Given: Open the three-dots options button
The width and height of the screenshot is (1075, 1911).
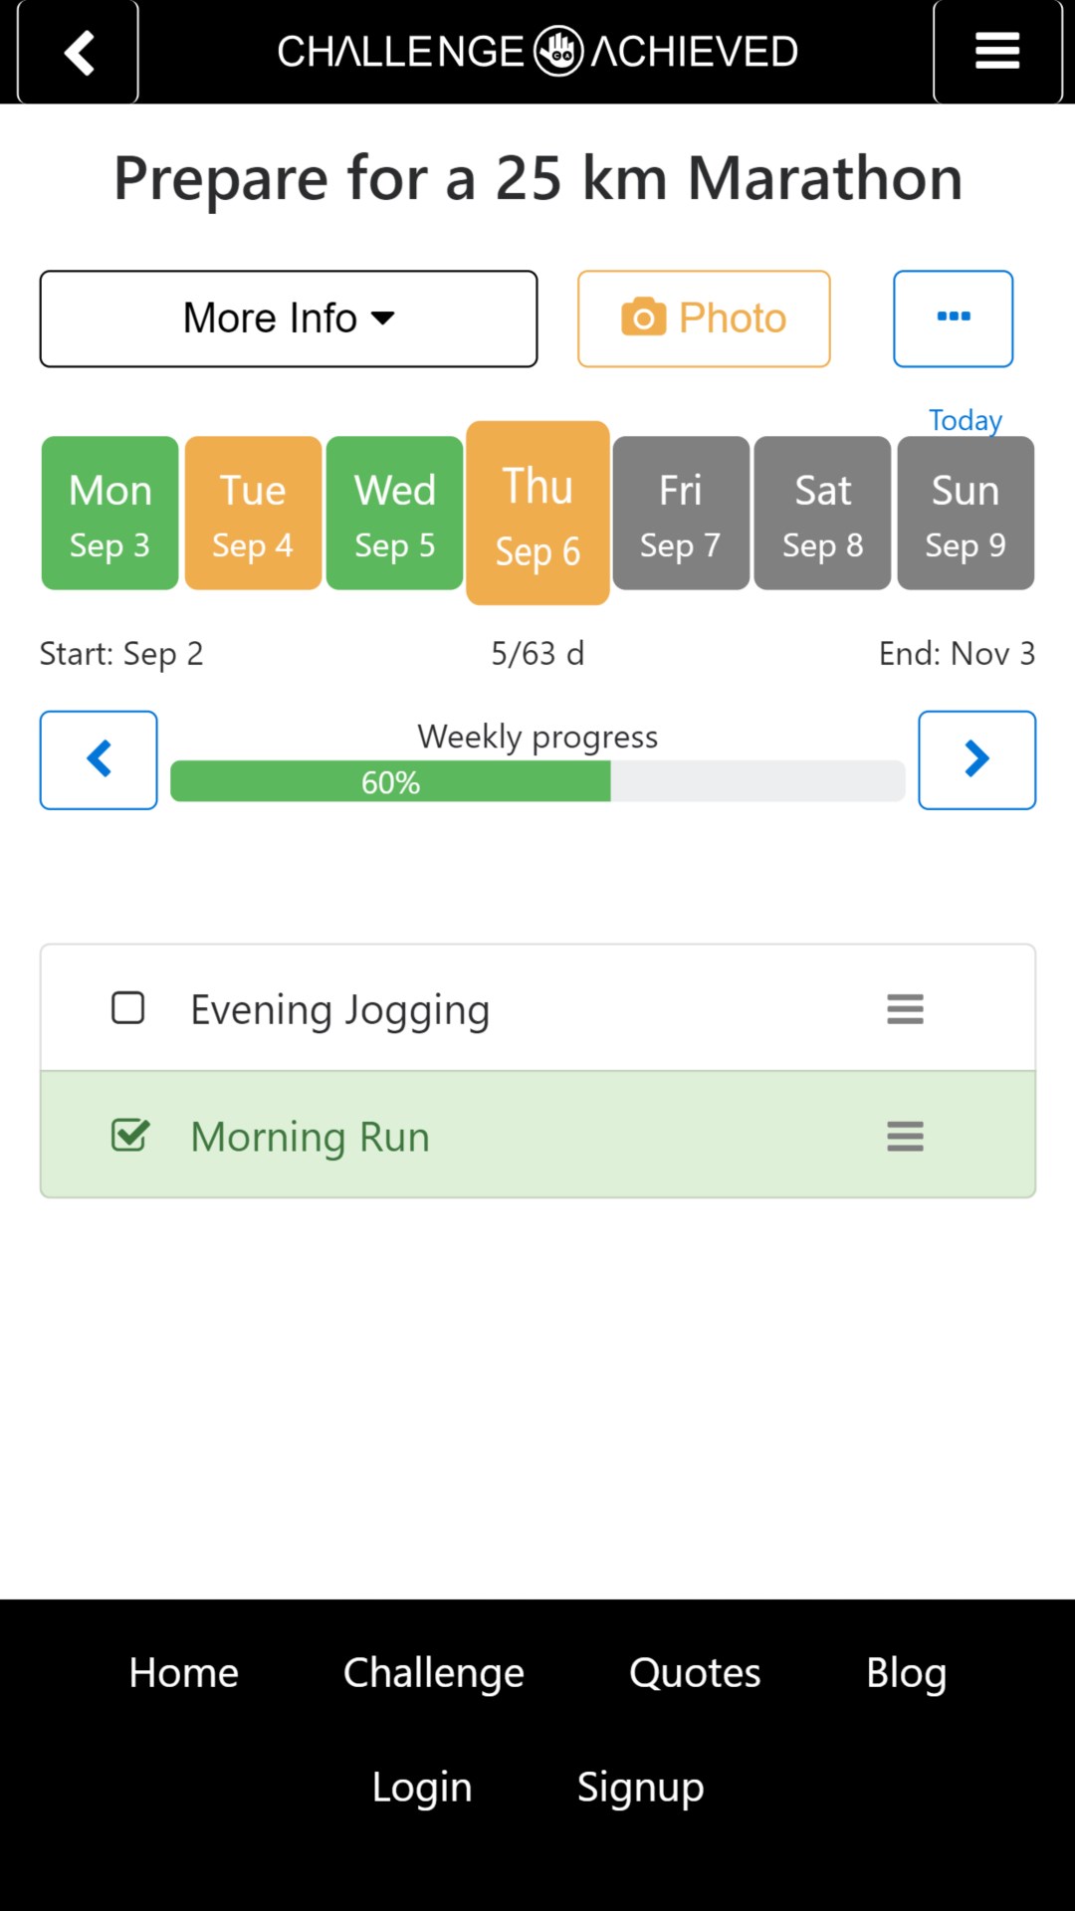Looking at the screenshot, I should 953,318.
